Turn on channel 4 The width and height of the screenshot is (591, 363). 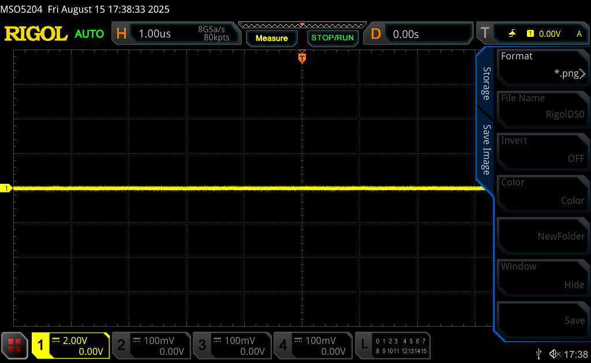[x=313, y=345]
